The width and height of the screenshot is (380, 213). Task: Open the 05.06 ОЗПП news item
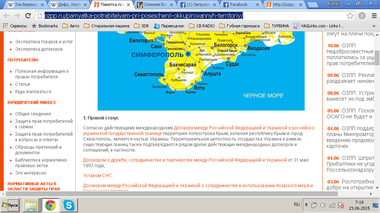click(x=350, y=114)
